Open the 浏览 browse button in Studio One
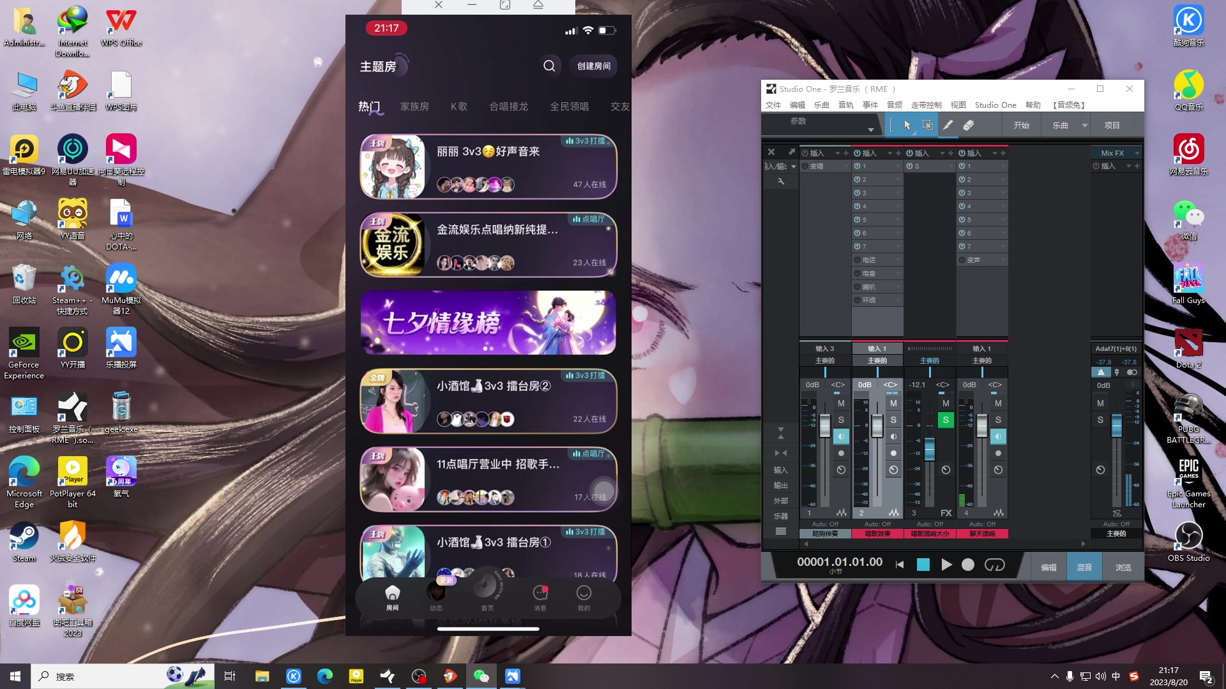 point(1123,567)
